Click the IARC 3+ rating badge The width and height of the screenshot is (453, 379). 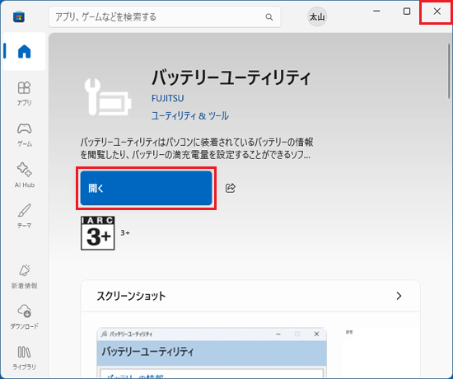pos(98,232)
